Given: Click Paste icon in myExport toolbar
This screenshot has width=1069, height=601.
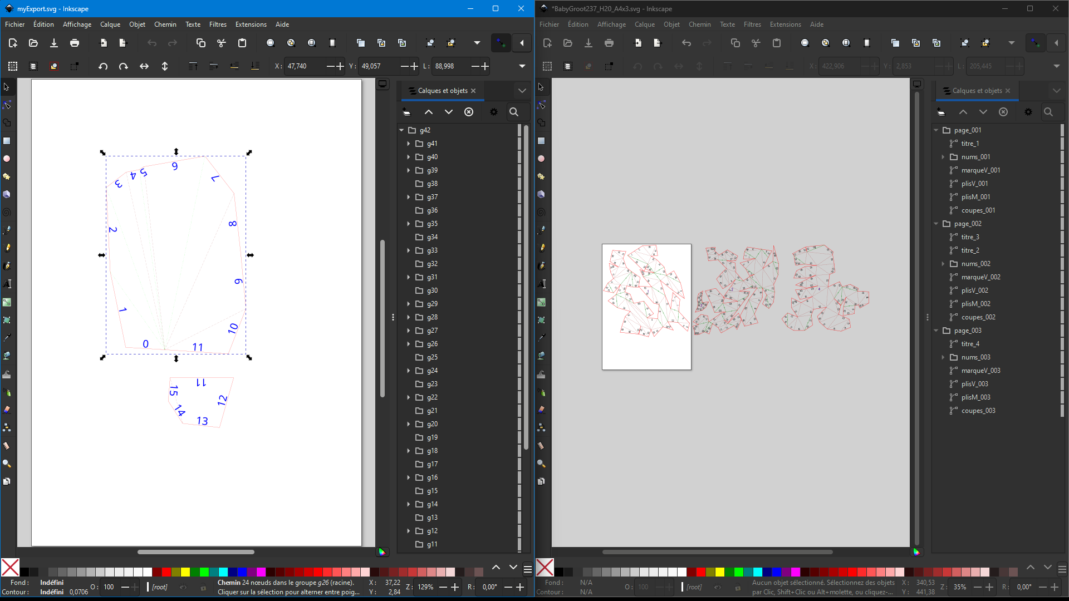Looking at the screenshot, I should (242, 43).
